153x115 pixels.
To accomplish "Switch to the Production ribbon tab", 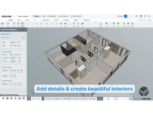I will pos(86,20).
